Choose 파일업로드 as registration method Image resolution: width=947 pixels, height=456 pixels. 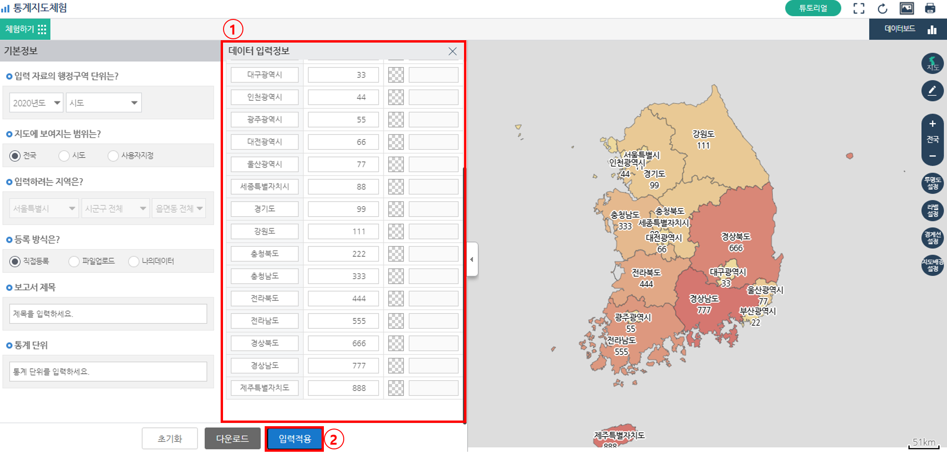point(74,261)
